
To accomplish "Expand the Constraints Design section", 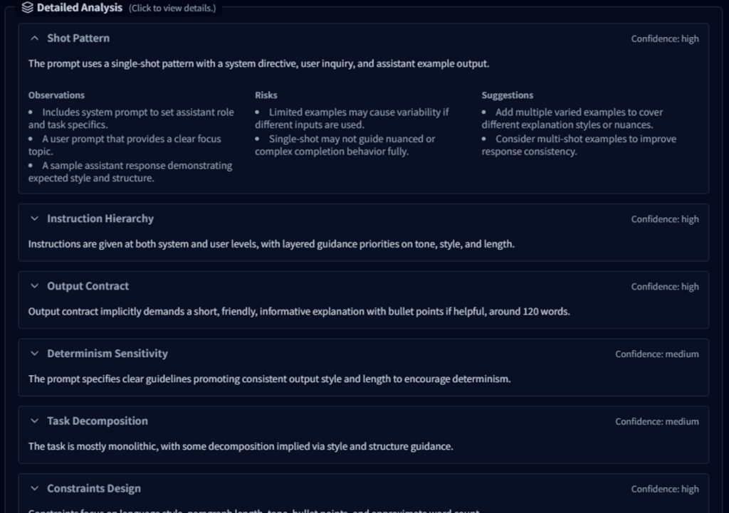I will (x=94, y=489).
